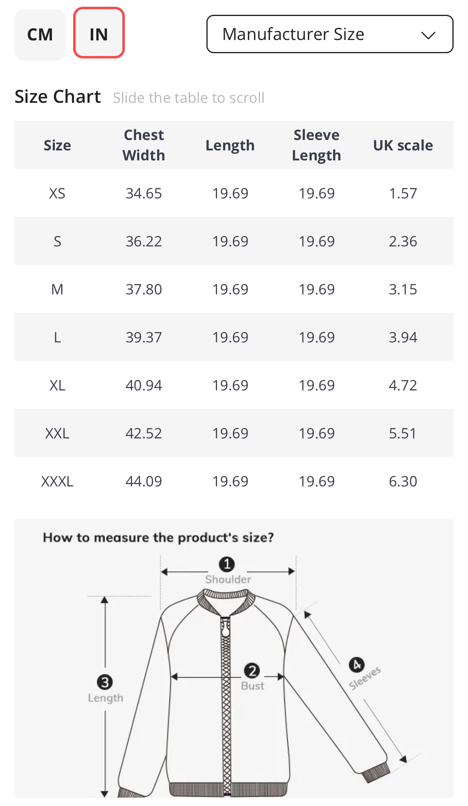Click the XXXL chest width 44.09
This screenshot has width=468, height=806.
coord(144,481)
